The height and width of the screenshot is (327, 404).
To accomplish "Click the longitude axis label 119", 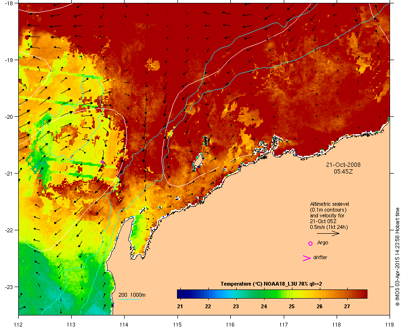I will point(390,324).
